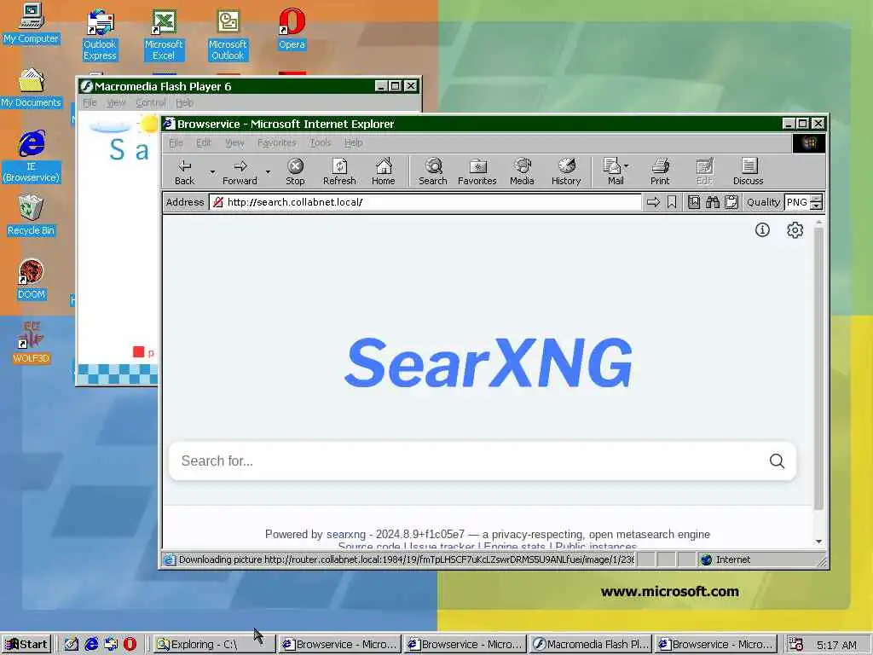Open the Media toolbar button

tap(522, 171)
